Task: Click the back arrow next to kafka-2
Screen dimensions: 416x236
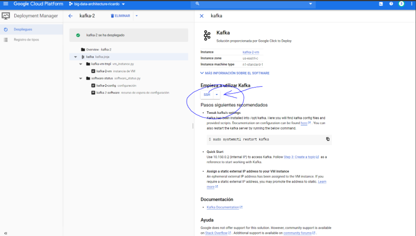Action: pyautogui.click(x=70, y=16)
